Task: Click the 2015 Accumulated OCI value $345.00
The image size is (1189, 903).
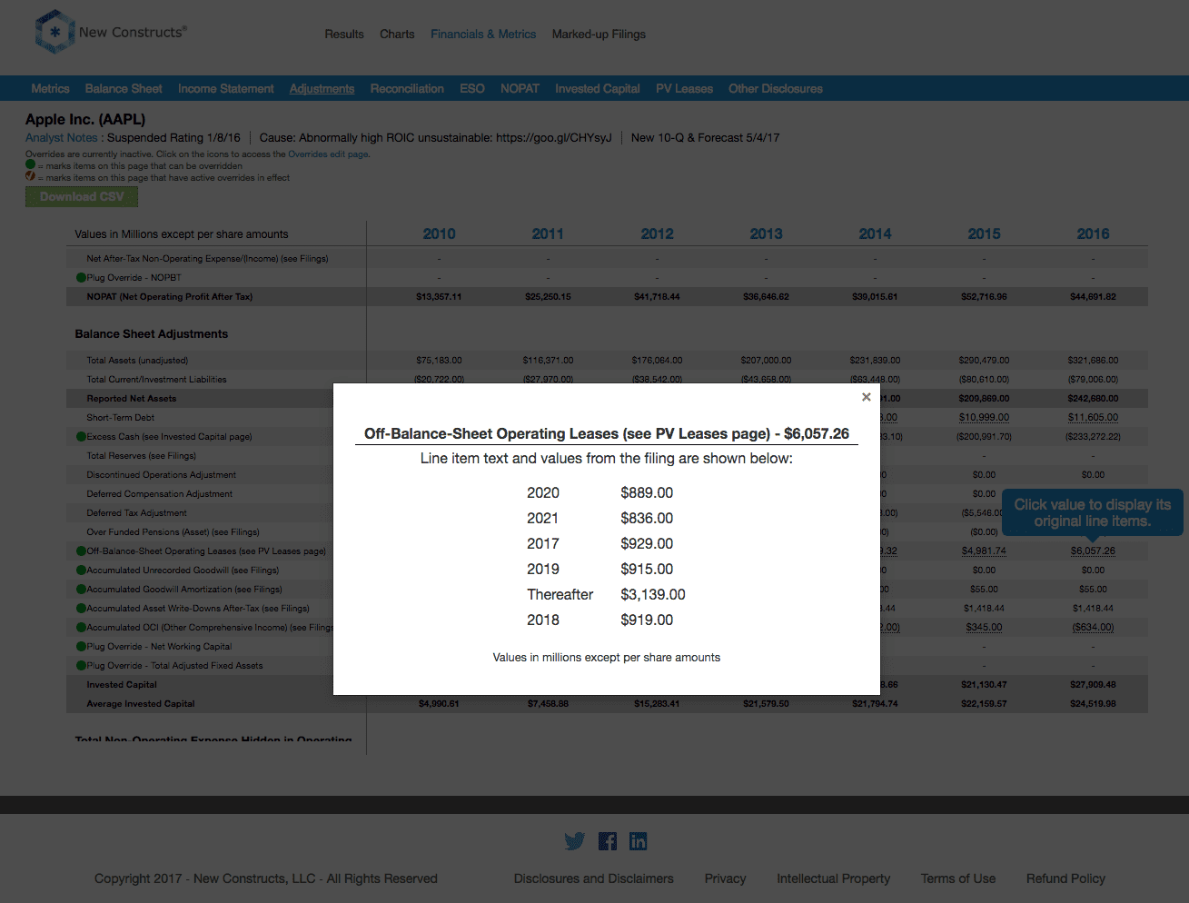Action: [x=984, y=628]
